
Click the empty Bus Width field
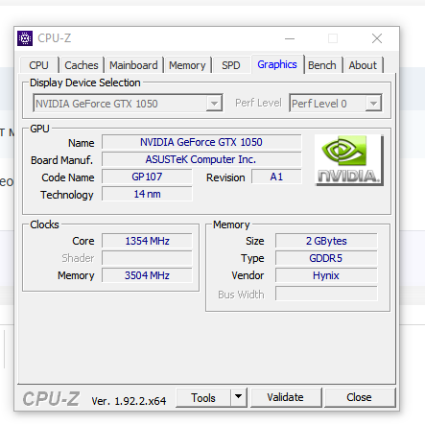pos(326,294)
